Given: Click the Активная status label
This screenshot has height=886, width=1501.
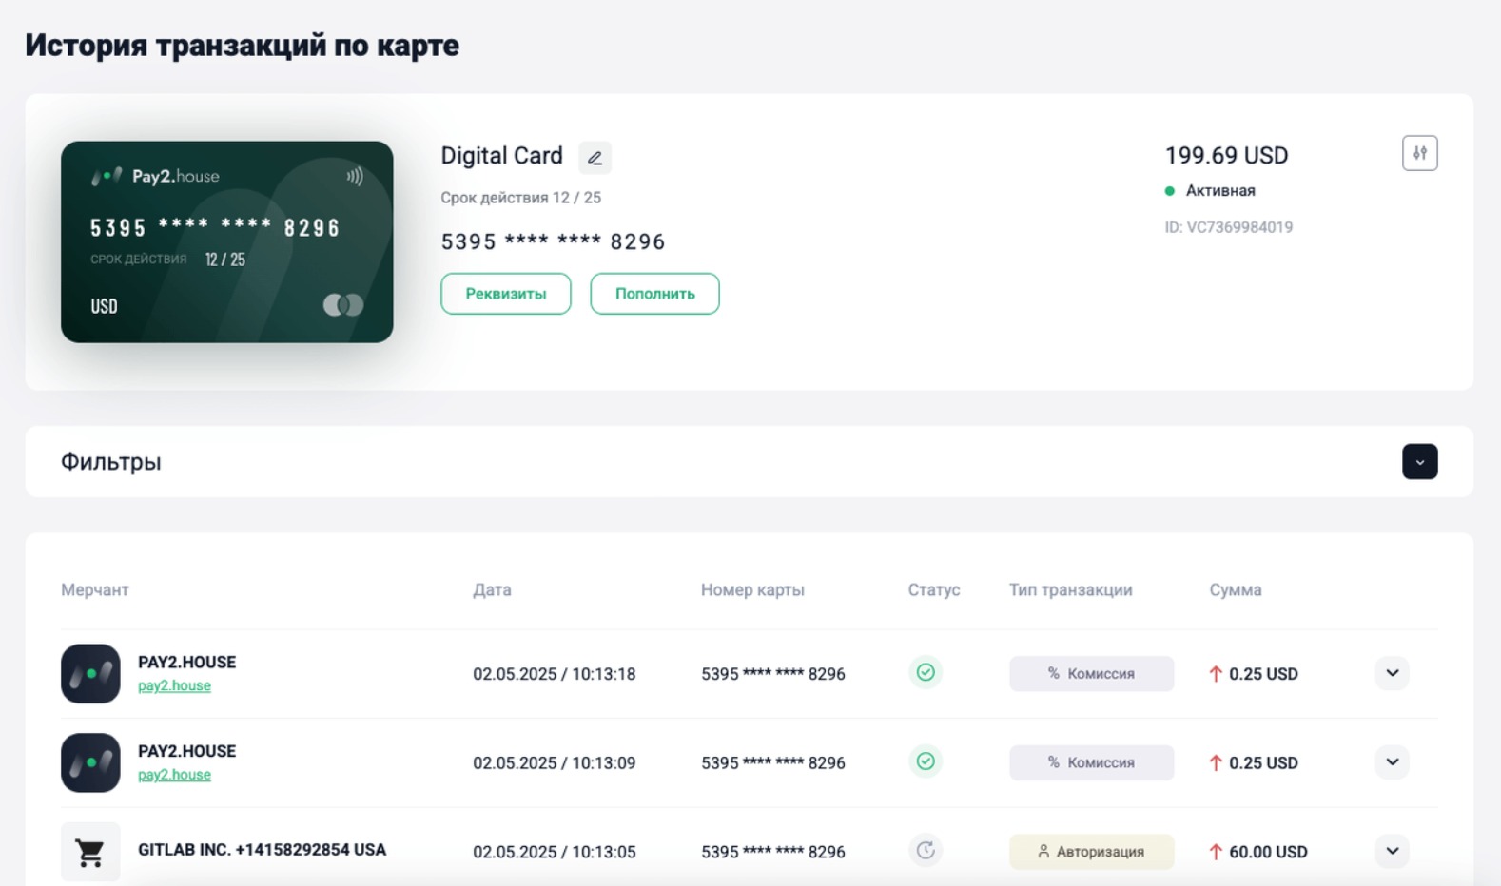Looking at the screenshot, I should tap(1220, 191).
